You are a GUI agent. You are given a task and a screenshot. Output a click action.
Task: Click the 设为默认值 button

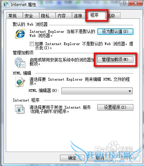pos(115,31)
